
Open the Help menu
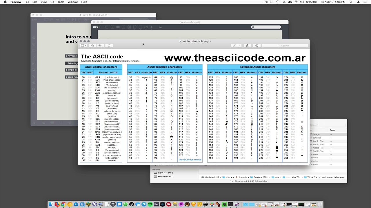(84, 2)
